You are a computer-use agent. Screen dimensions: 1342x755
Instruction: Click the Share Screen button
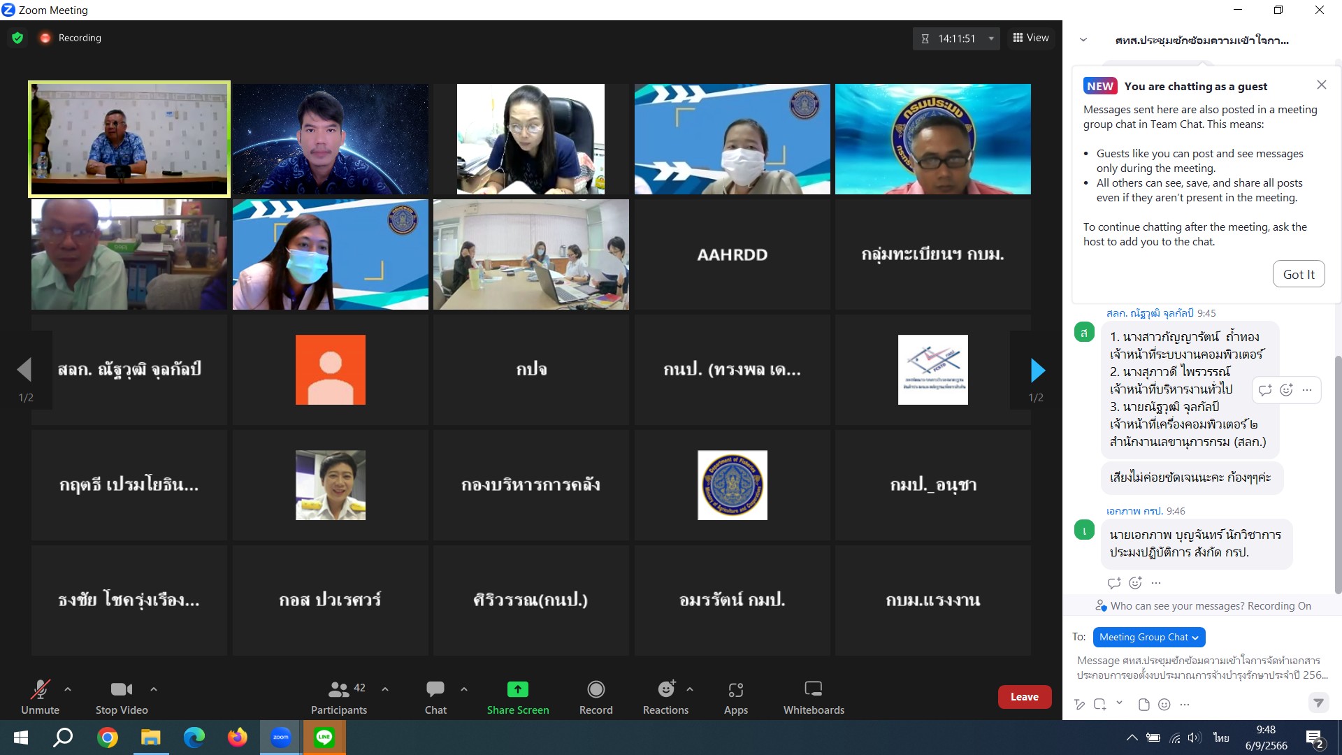coord(518,697)
